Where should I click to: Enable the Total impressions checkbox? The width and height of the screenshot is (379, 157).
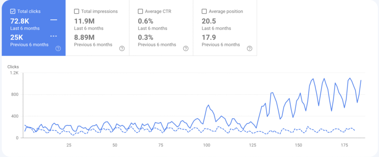77,11
